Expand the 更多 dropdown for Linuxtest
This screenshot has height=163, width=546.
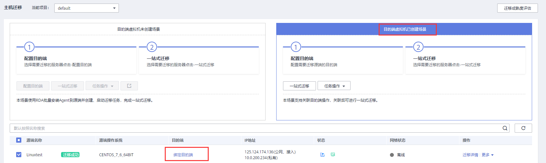click(x=488, y=155)
